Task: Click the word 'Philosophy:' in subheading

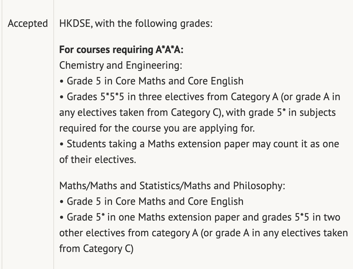Action: pos(259,186)
